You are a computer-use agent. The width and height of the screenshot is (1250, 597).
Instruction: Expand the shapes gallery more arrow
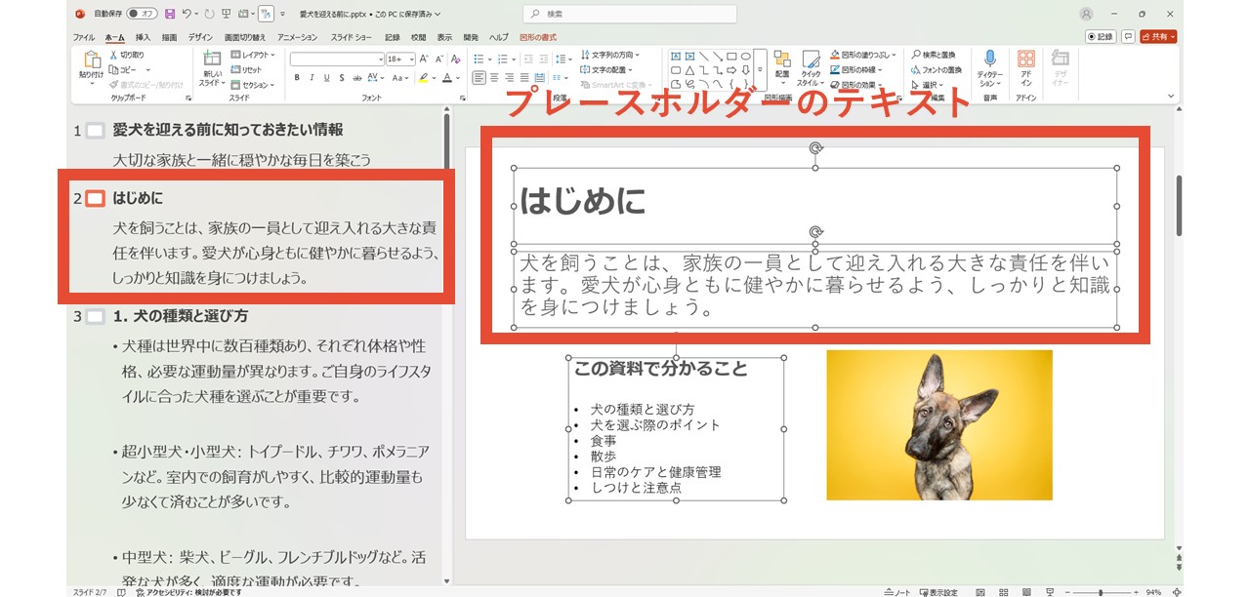760,70
